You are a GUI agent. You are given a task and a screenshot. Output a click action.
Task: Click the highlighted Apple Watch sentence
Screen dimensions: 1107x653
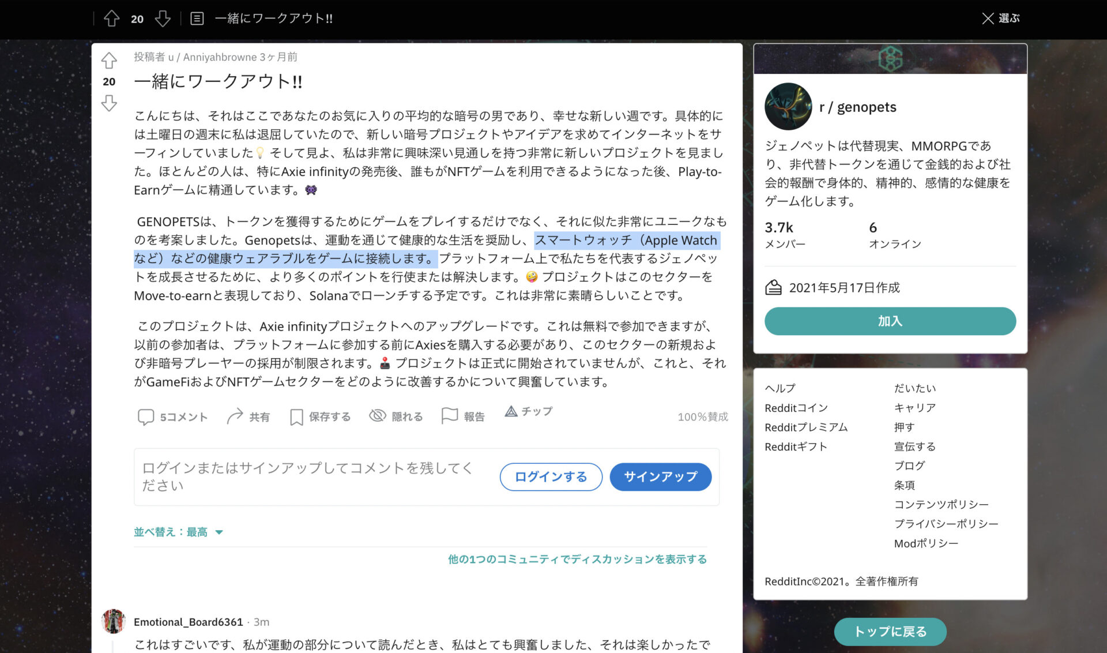(x=427, y=249)
